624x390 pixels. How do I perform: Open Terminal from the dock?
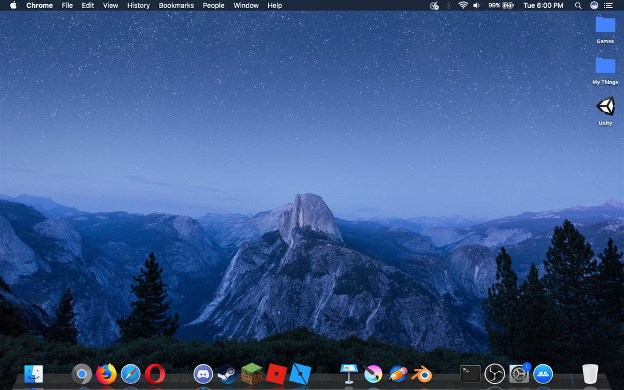(470, 374)
